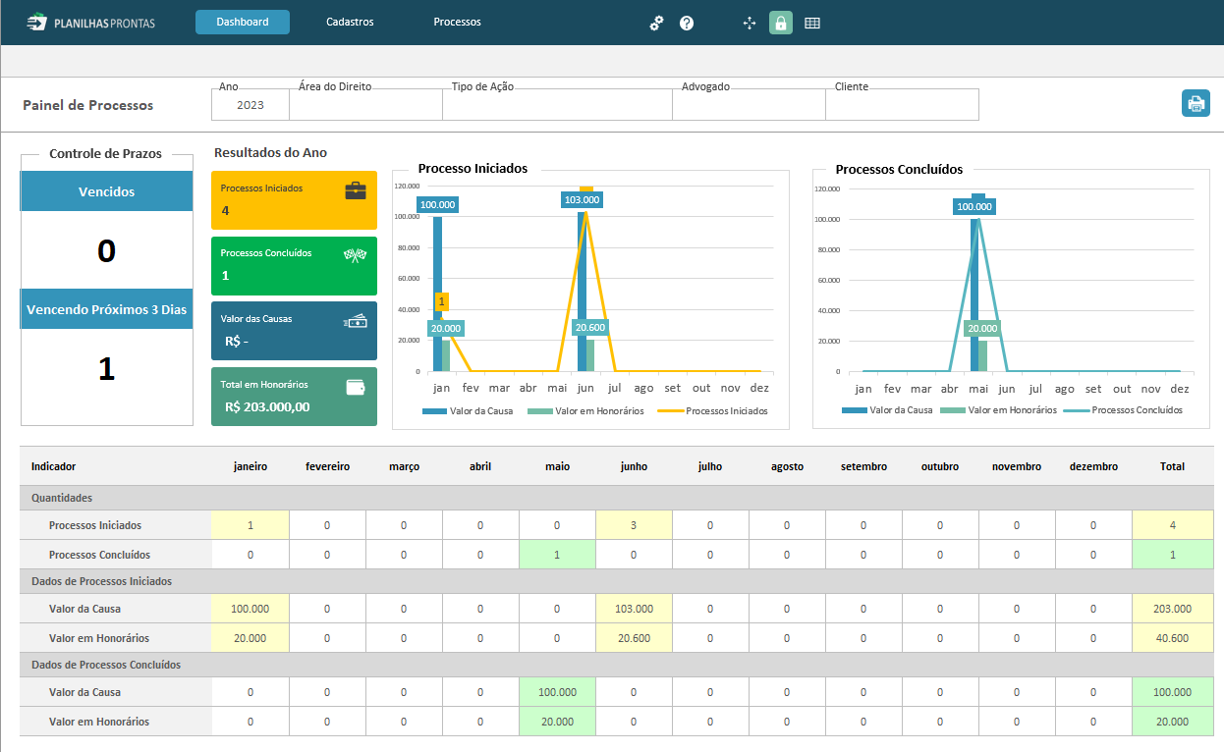Click the checkered flags icon
This screenshot has width=1224, height=752.
[355, 256]
